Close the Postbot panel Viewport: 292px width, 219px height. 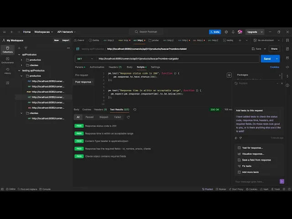click(282, 83)
